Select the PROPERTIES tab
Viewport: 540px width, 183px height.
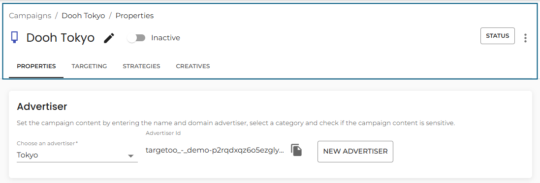pyautogui.click(x=36, y=66)
